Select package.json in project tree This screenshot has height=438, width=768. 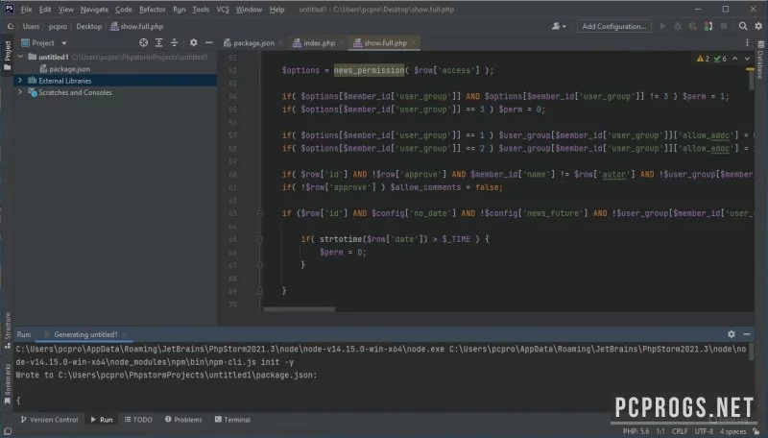pyautogui.click(x=69, y=69)
